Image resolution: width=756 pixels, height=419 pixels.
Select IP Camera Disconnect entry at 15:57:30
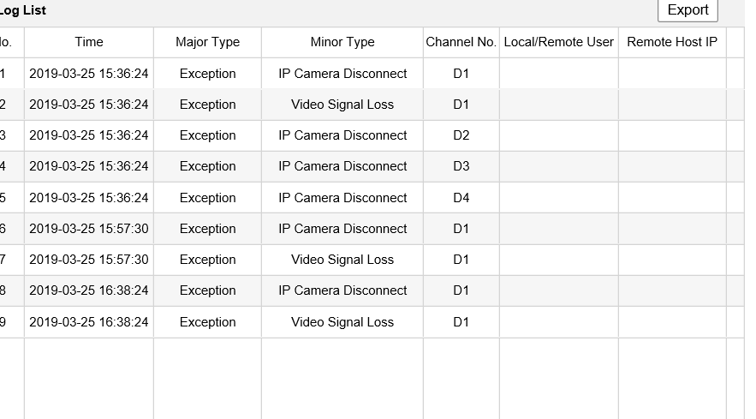point(342,229)
